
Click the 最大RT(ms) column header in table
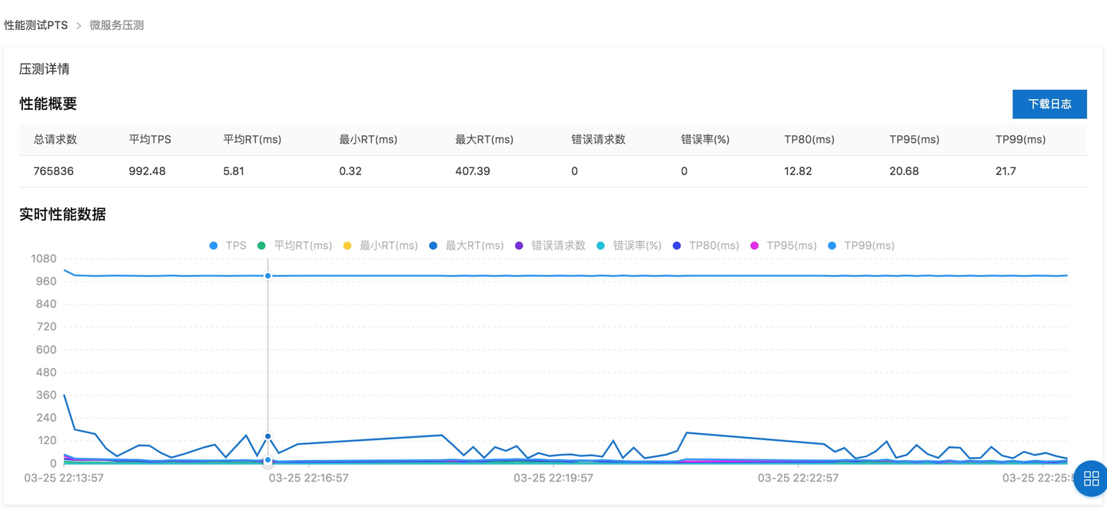coord(484,139)
